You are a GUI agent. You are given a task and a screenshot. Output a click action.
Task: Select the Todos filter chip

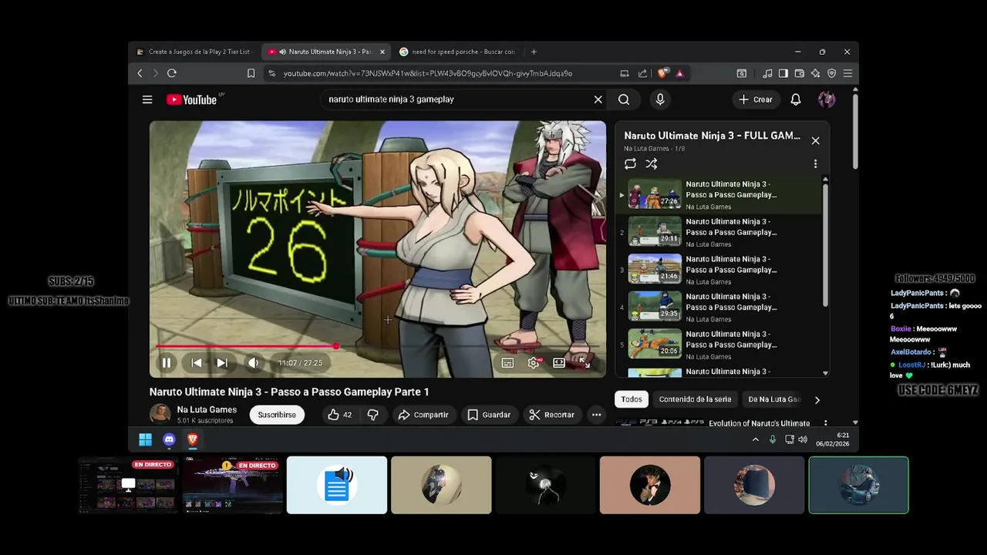click(632, 399)
